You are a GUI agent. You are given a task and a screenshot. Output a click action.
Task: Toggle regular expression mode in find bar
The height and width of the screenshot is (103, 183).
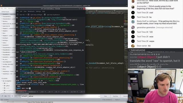2,96
